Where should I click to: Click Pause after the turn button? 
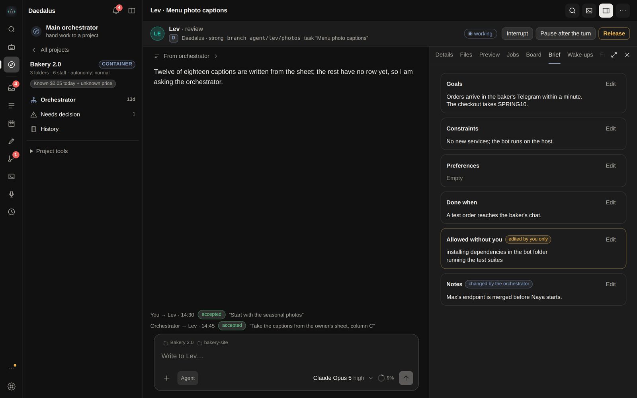(565, 33)
